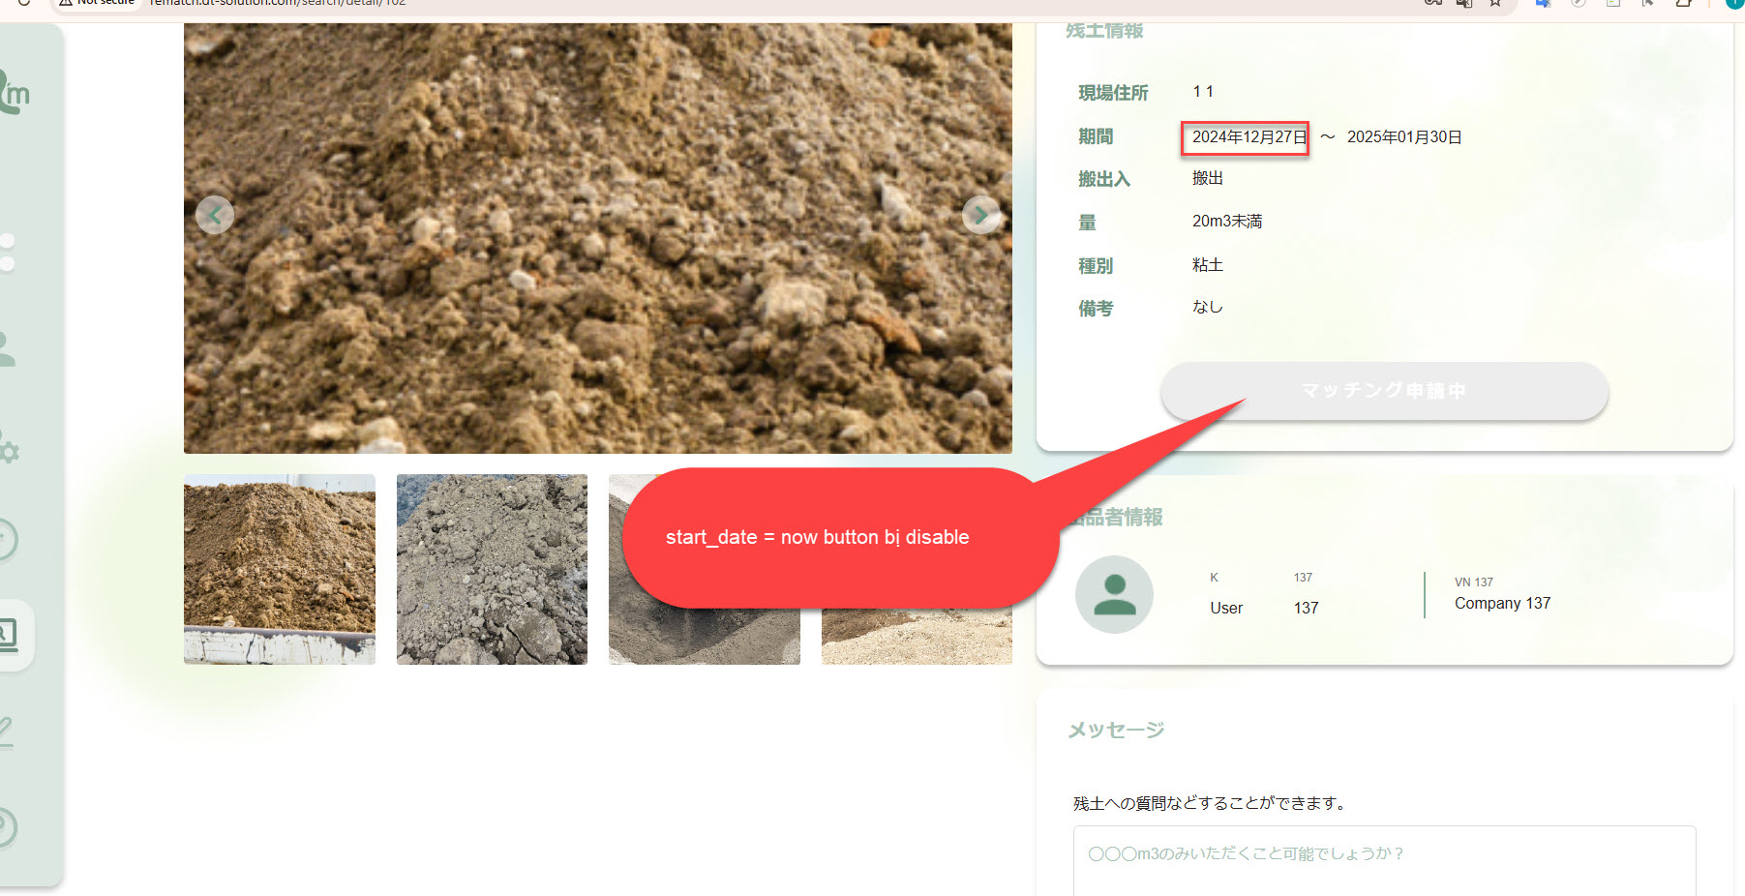Screen dimensions: 1745x896
Task: Show the previous soil photo with left arrow
Action: (x=215, y=215)
